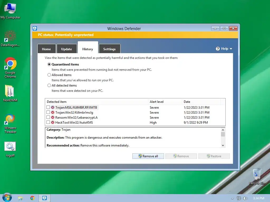This screenshot has width=270, height=202.
Task: Click the Remove button
Action: click(x=181, y=156)
